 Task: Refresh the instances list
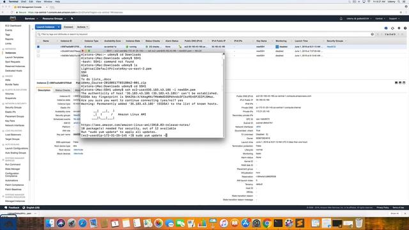coord(392,28)
